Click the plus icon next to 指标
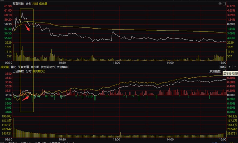 pyautogui.click(x=230, y=67)
